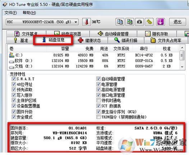Toggle the 预先读取 checkbox
This screenshot has width=189, height=155.
pos(14,89)
